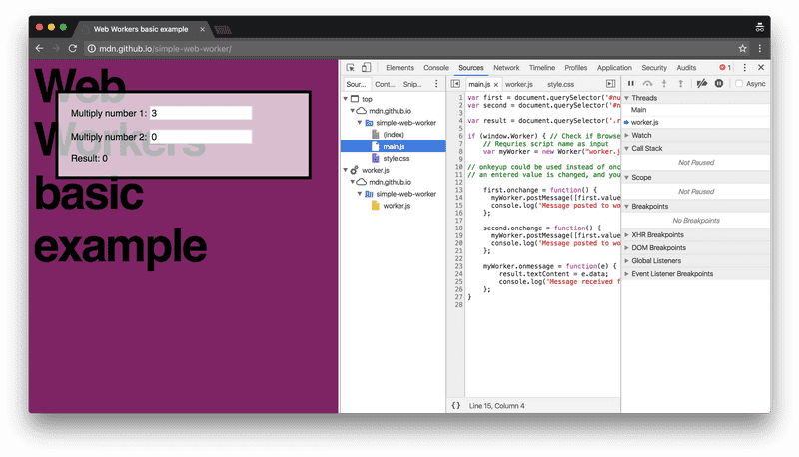Collapse the top frame tree node
This screenshot has height=457, width=799.
click(x=346, y=99)
